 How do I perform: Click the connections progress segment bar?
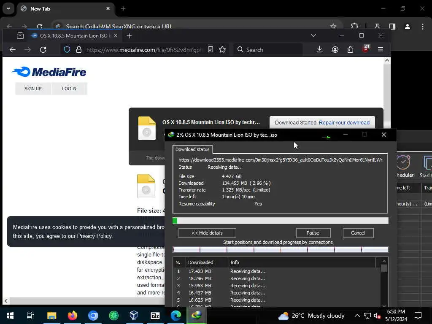click(x=281, y=250)
